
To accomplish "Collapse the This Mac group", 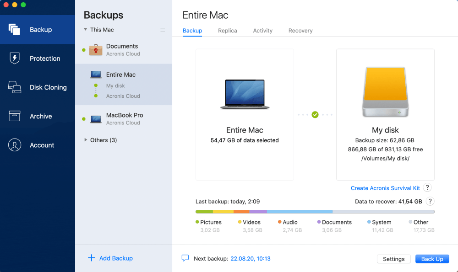I will pos(85,30).
